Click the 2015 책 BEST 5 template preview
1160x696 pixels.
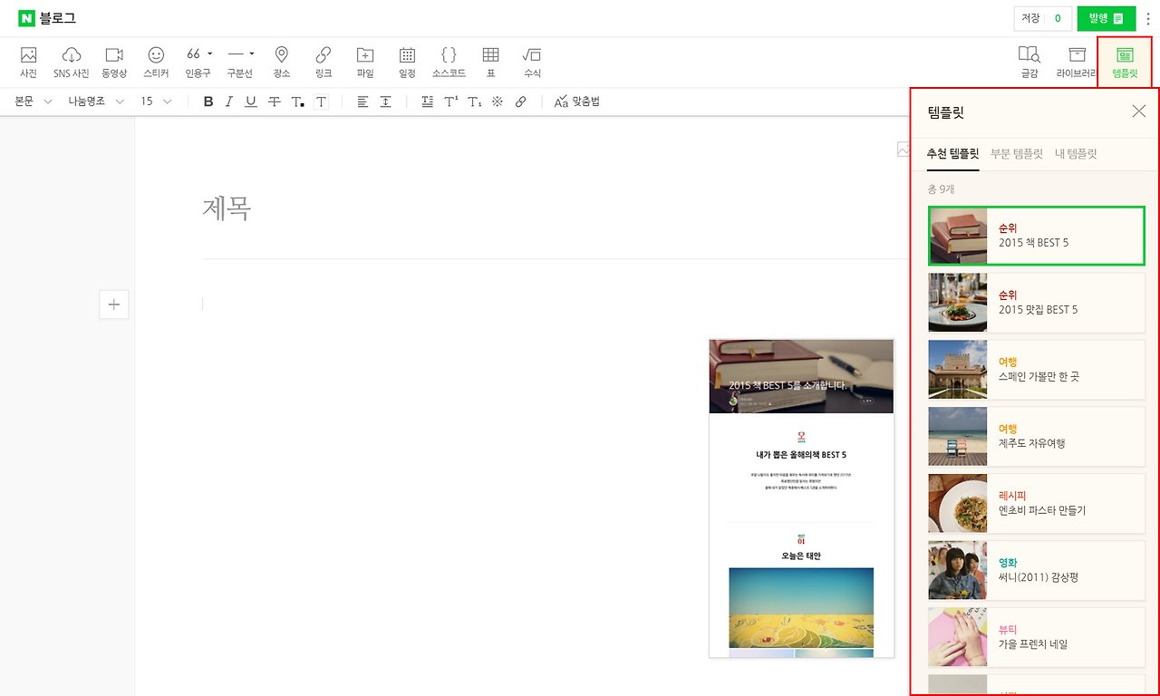(x=801, y=498)
